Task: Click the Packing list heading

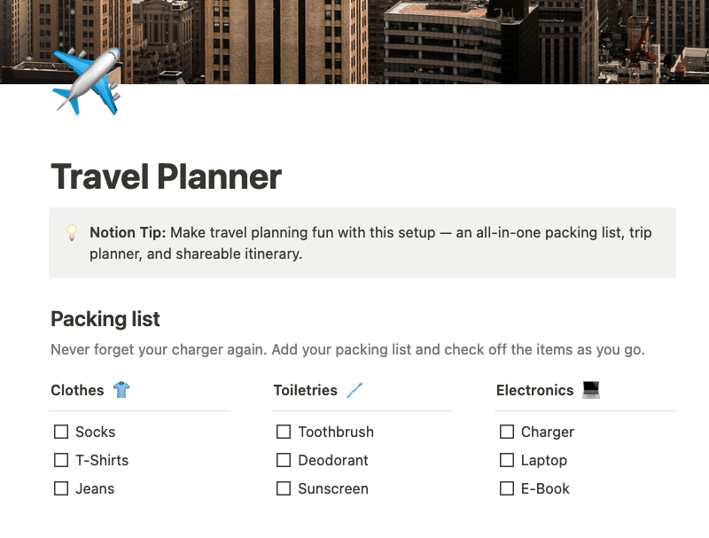Action: coord(105,319)
